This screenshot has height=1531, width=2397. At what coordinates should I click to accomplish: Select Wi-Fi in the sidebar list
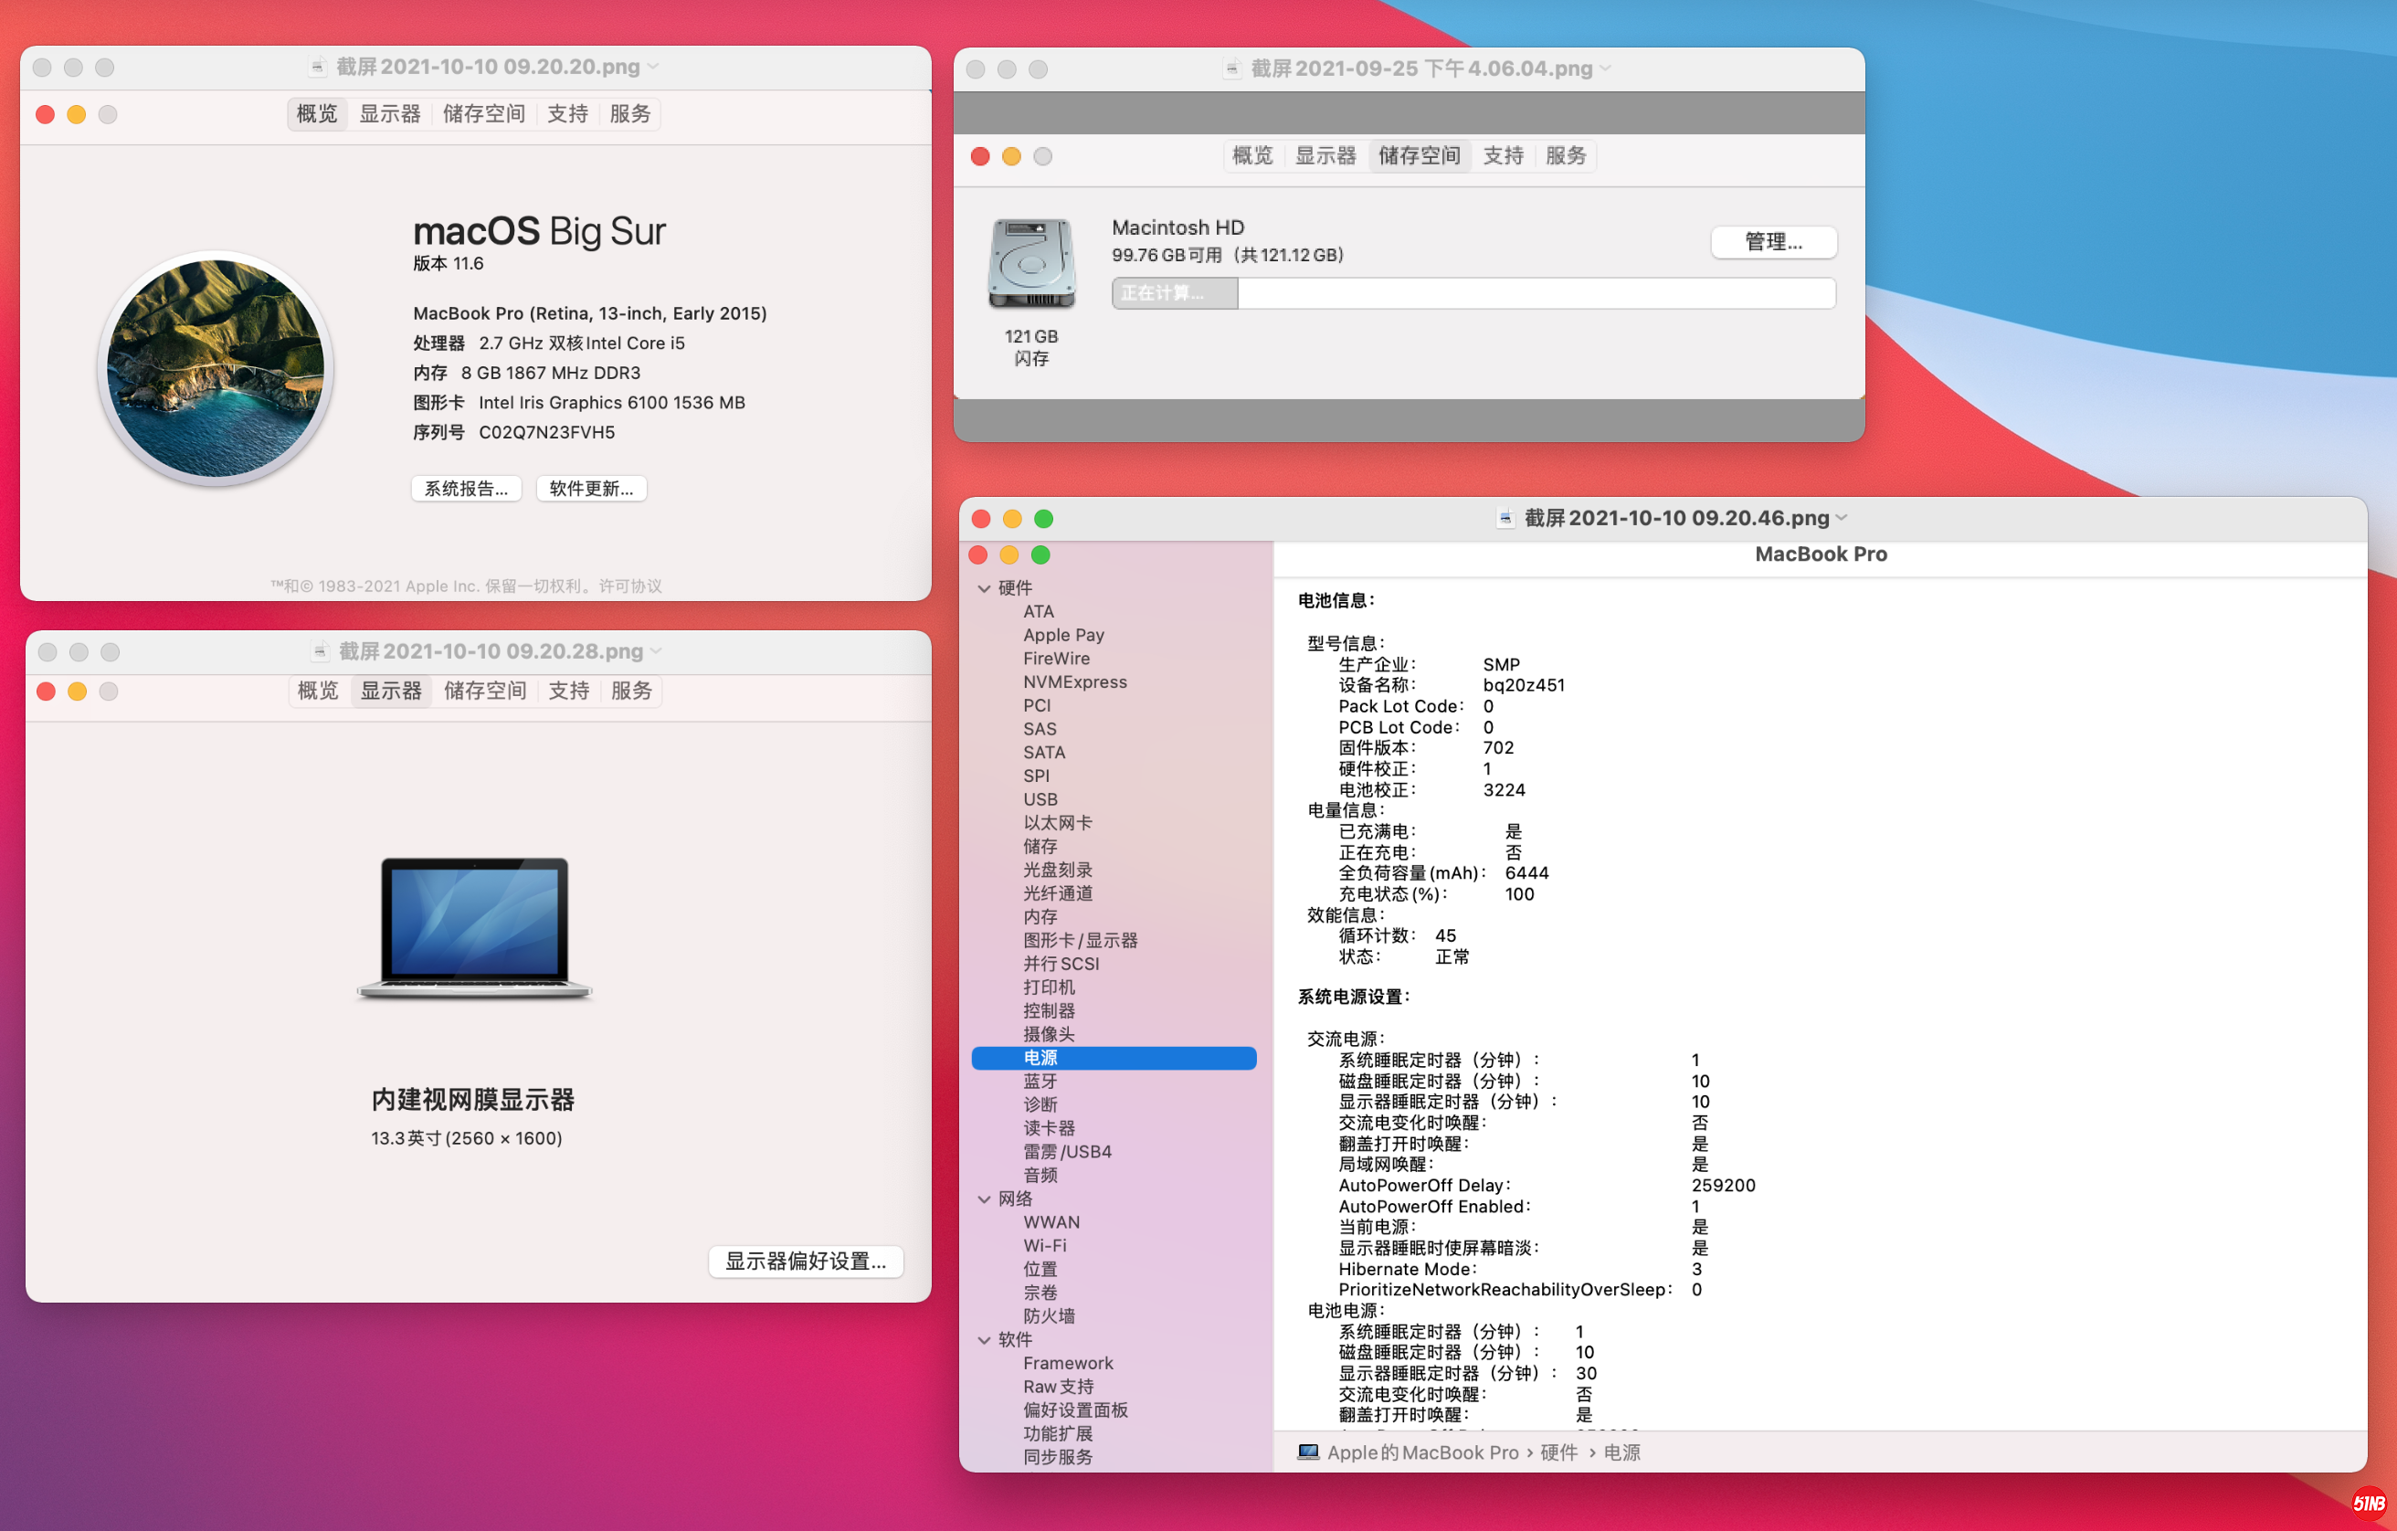[1044, 1246]
